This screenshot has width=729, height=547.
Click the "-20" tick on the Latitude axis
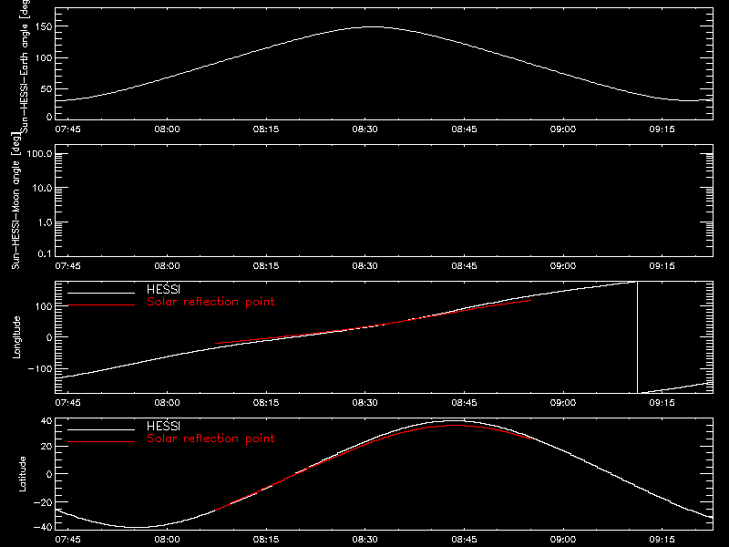tap(43, 502)
